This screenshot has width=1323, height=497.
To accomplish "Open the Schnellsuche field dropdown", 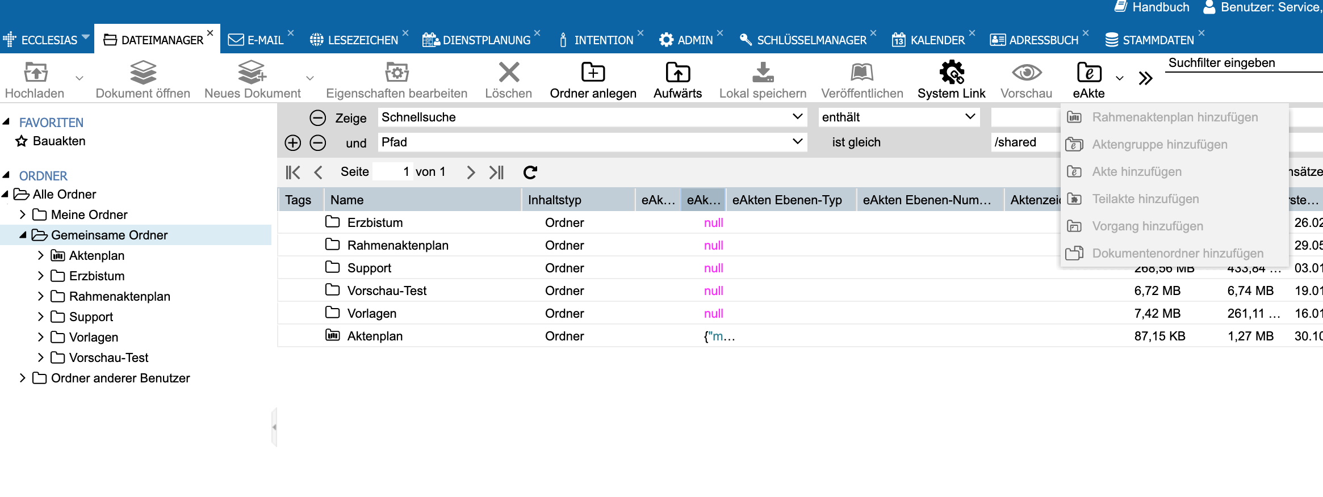I will (x=798, y=116).
